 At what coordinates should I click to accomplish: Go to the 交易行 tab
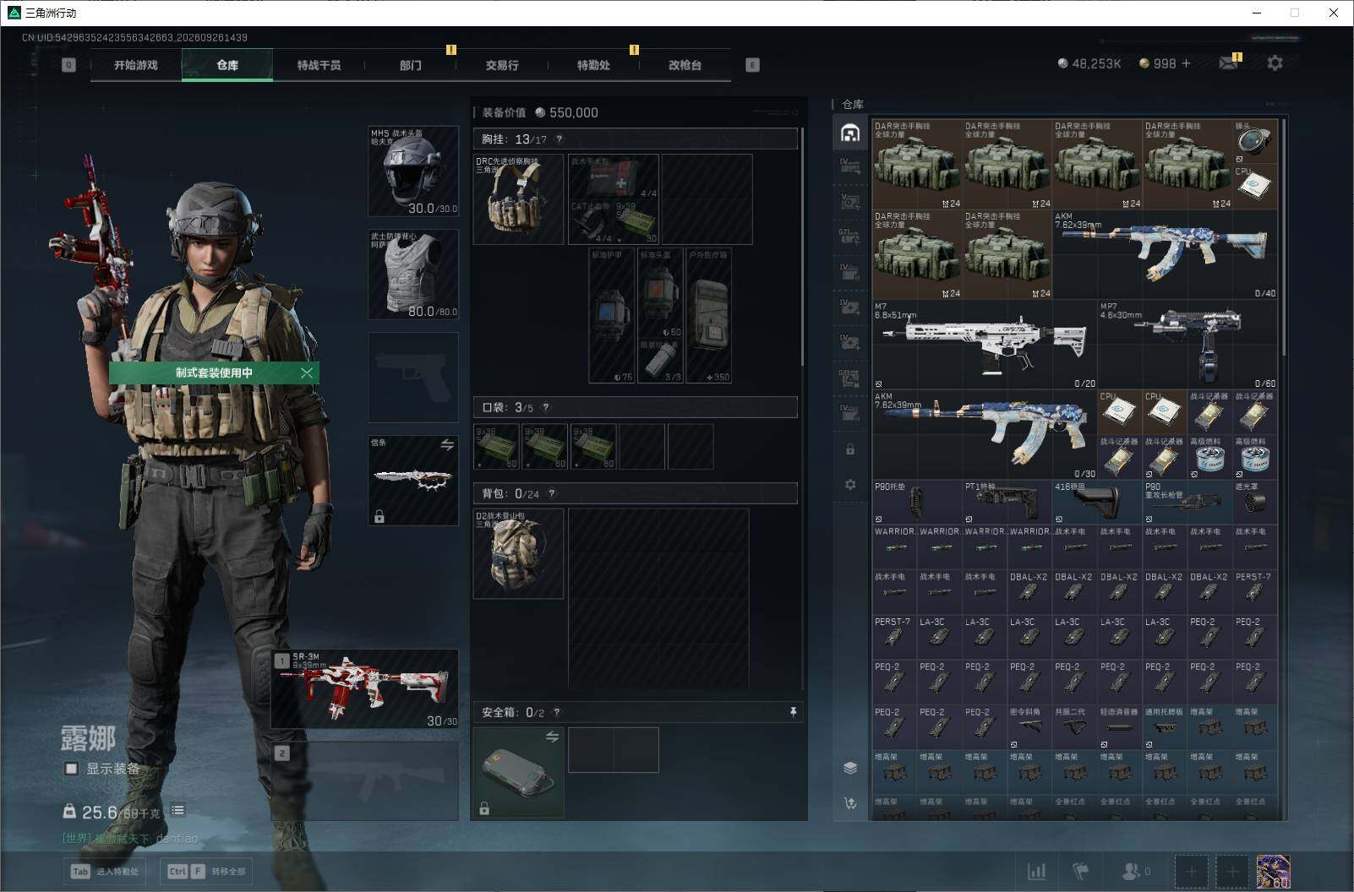(x=502, y=65)
